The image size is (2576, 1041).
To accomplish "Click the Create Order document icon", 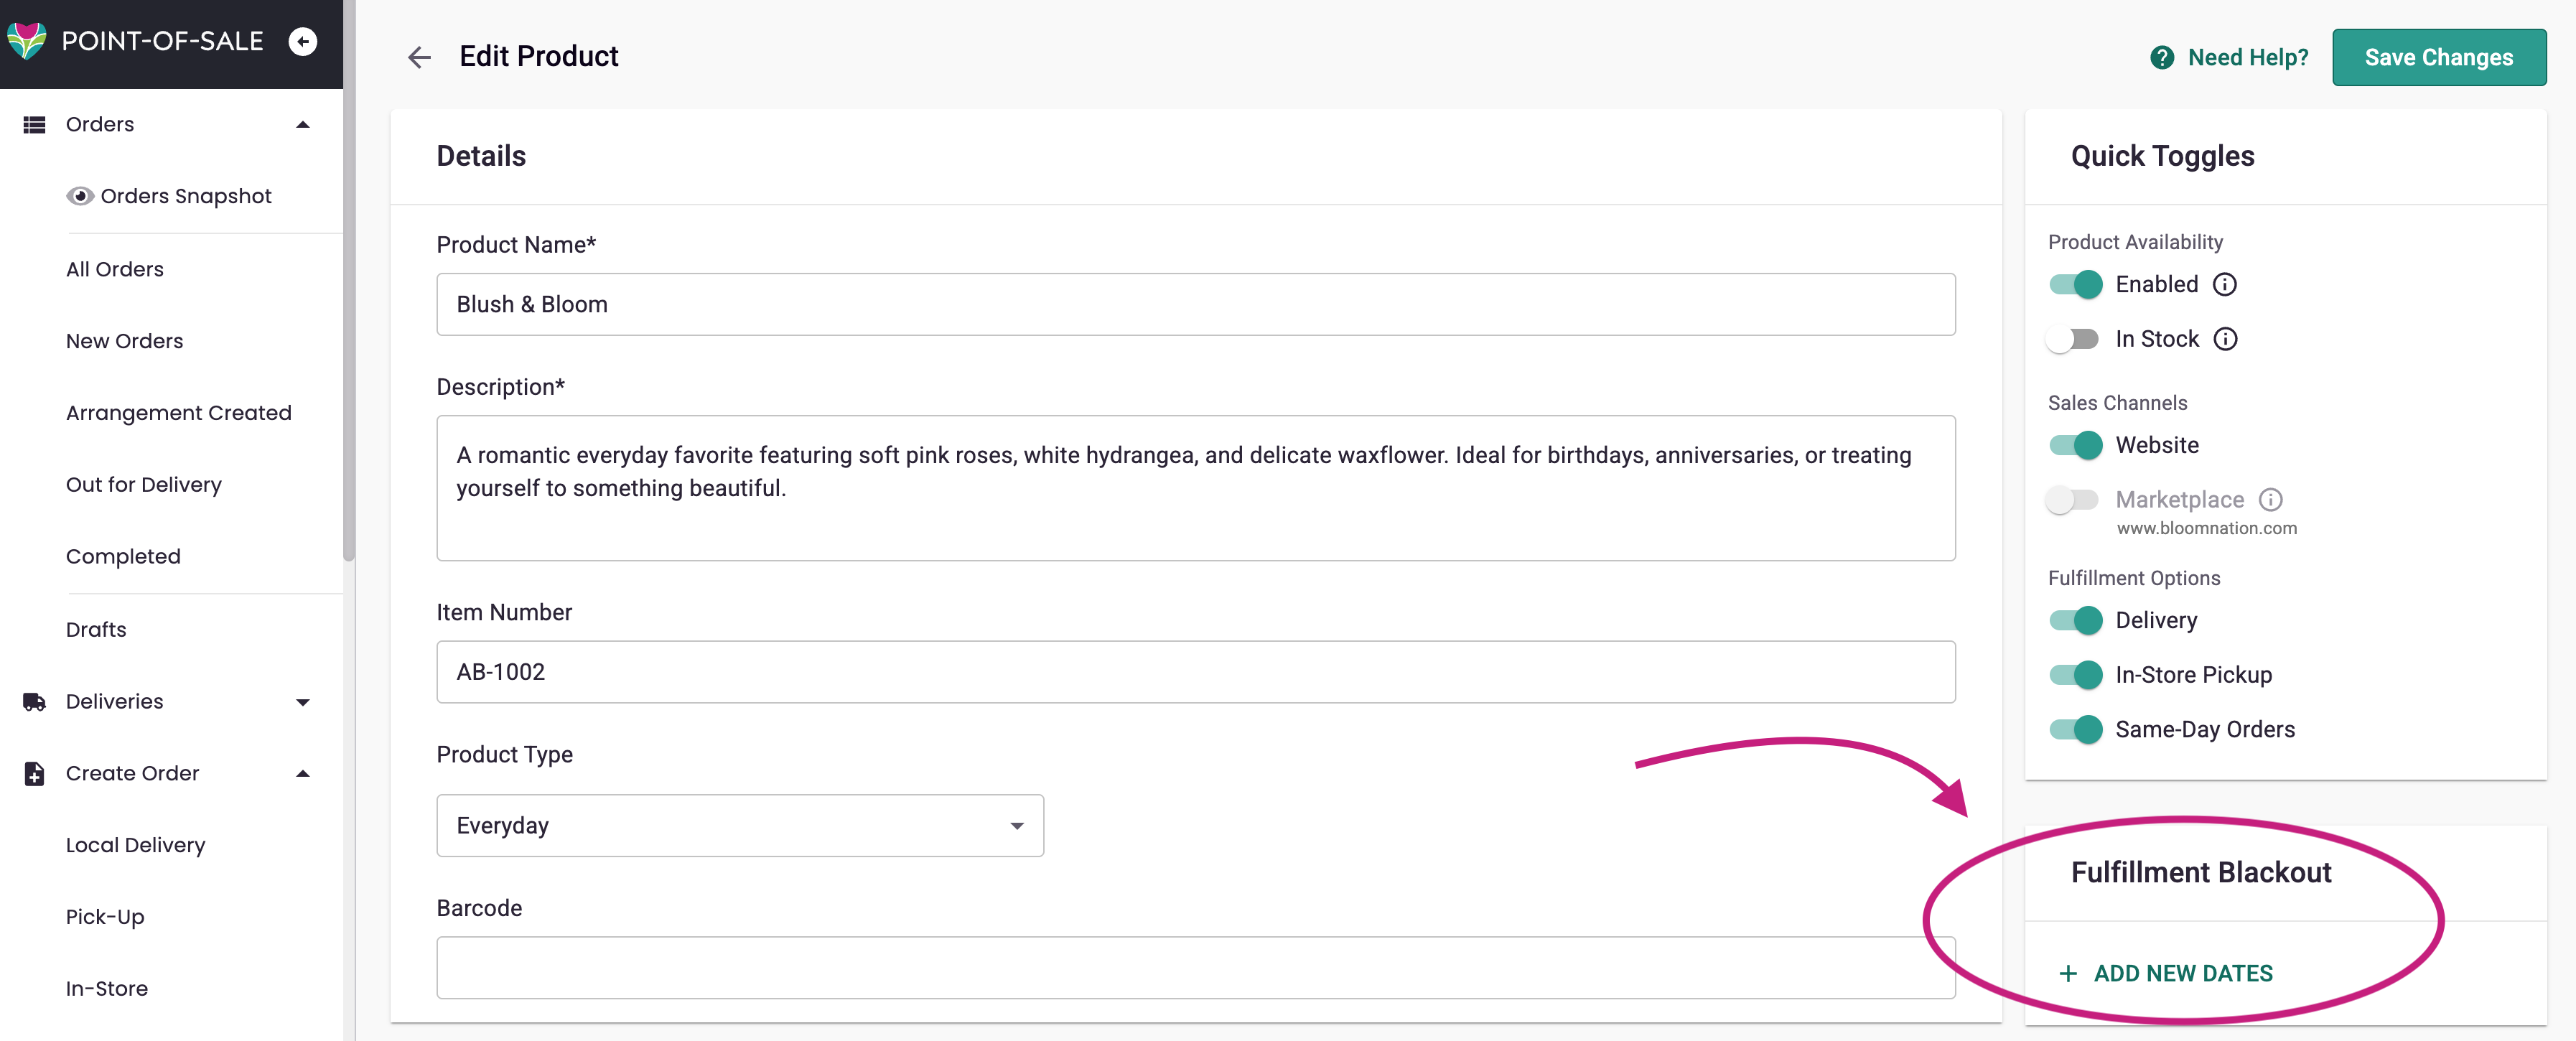I will tap(34, 774).
